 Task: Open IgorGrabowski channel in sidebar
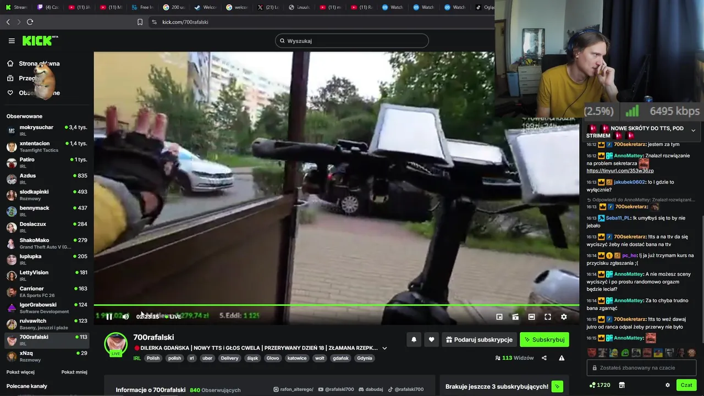tap(46, 307)
